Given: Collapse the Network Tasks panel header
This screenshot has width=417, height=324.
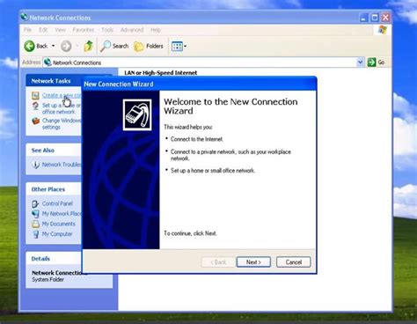Looking at the screenshot, I should 54,81.
